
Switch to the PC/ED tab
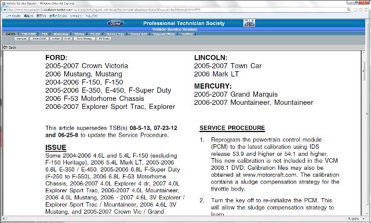pyautogui.click(x=95, y=34)
